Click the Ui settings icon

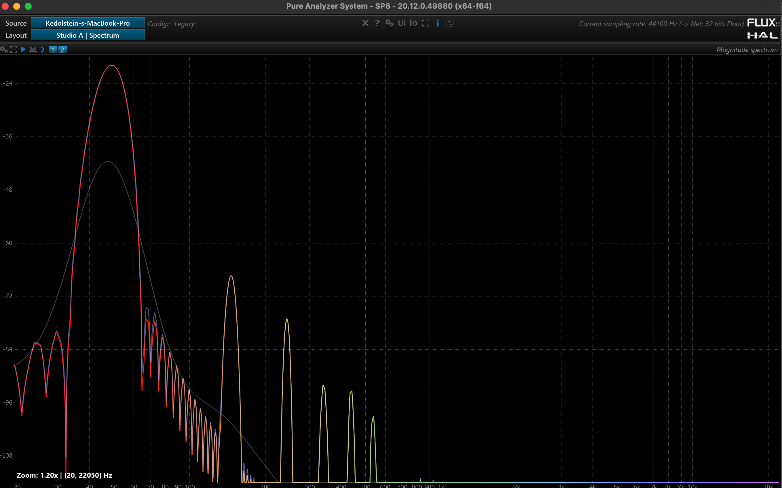coord(401,23)
